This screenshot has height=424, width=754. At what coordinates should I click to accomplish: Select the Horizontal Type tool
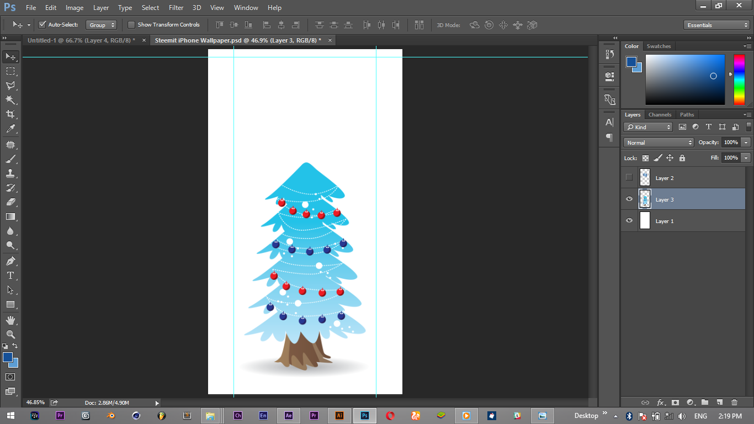point(10,275)
